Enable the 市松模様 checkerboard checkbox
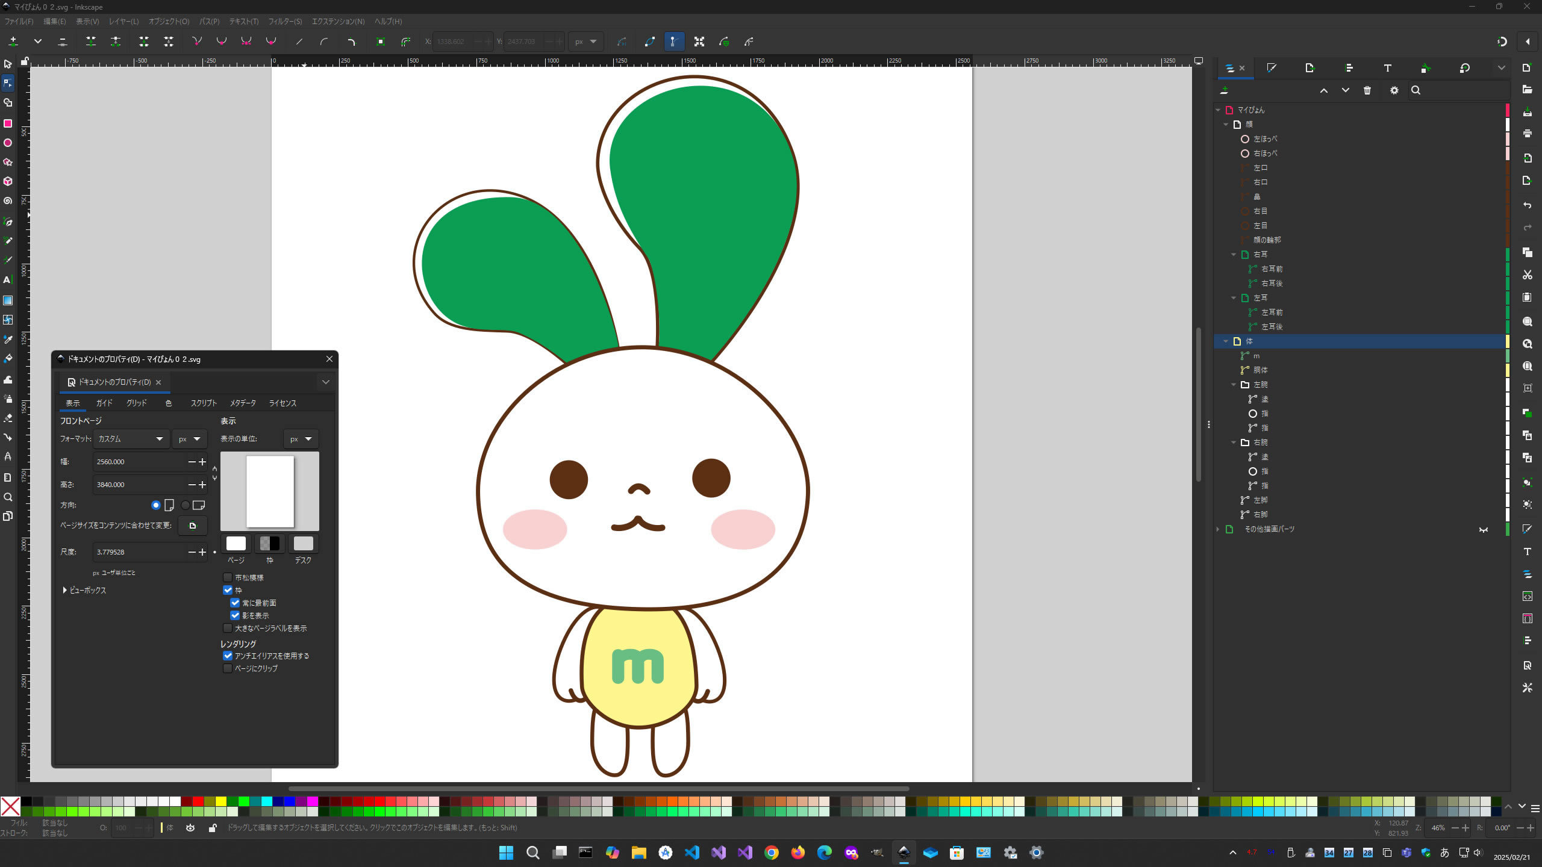Image resolution: width=1542 pixels, height=867 pixels. coord(228,577)
